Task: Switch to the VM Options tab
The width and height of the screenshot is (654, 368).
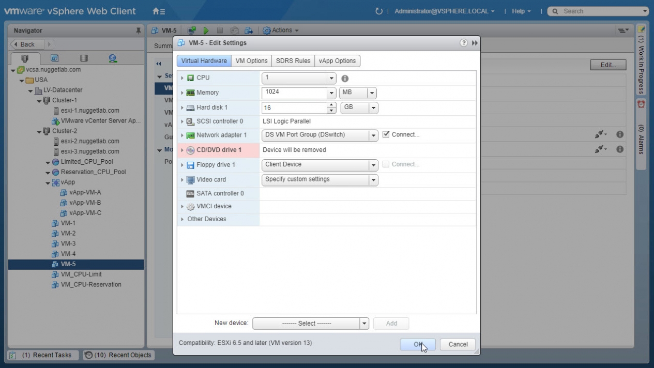Action: pyautogui.click(x=251, y=61)
